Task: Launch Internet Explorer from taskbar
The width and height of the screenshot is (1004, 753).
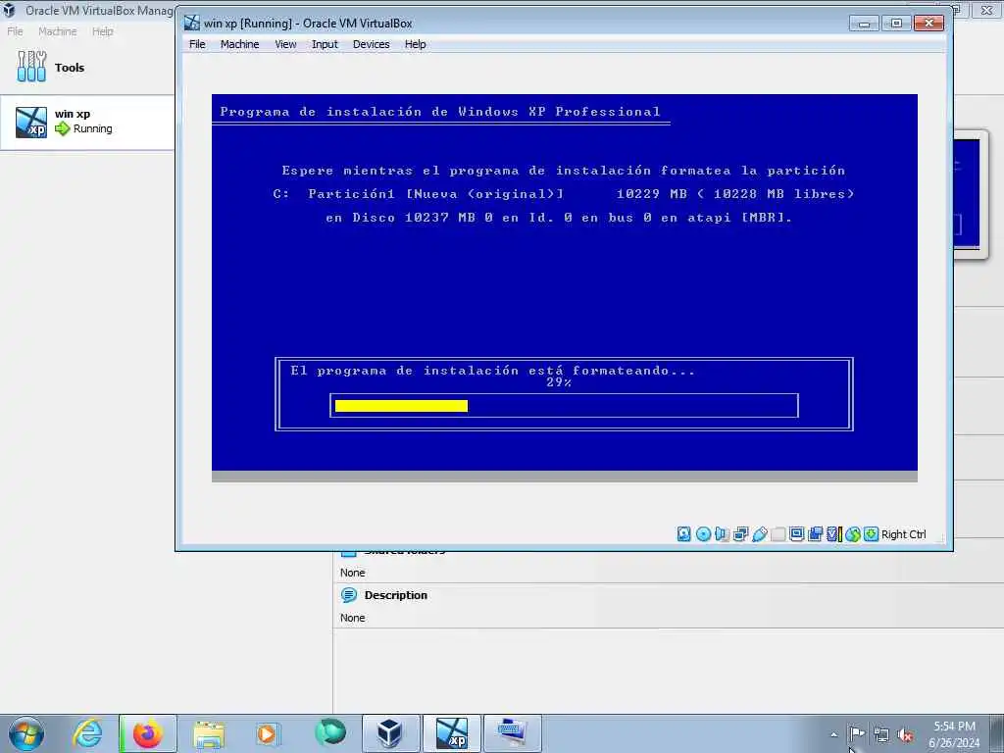Action: [x=87, y=733]
